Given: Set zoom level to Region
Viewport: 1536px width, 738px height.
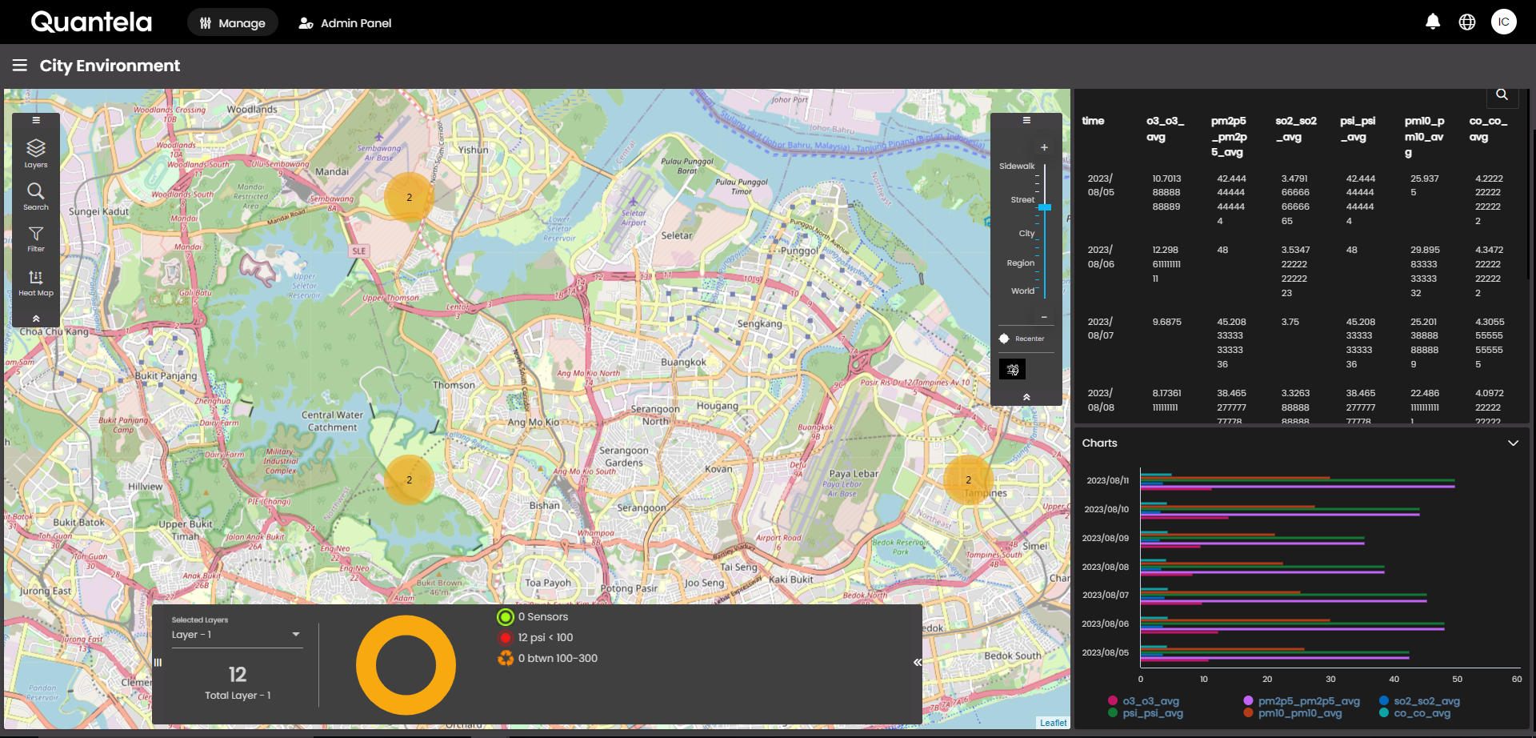Looking at the screenshot, I should click(1021, 263).
